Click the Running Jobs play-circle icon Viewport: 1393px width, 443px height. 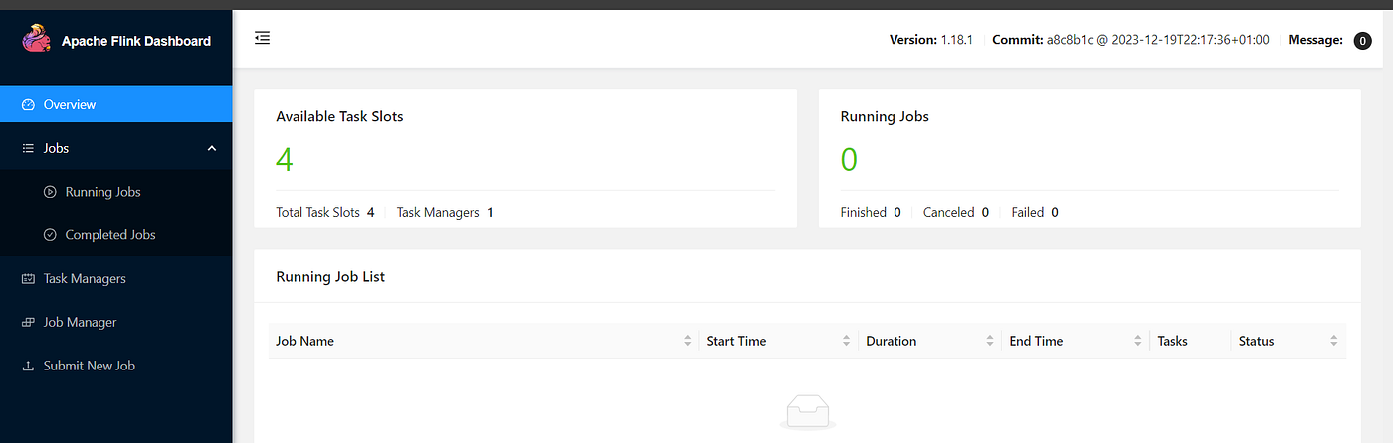coord(50,192)
